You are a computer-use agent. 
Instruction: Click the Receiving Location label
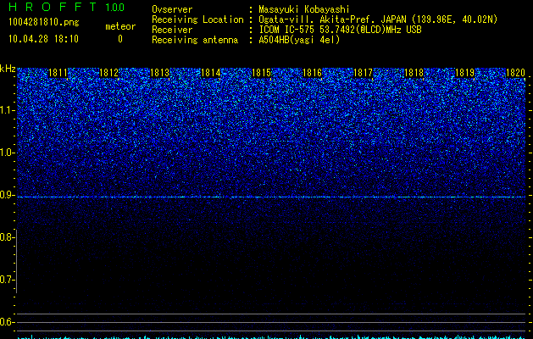coord(197,19)
